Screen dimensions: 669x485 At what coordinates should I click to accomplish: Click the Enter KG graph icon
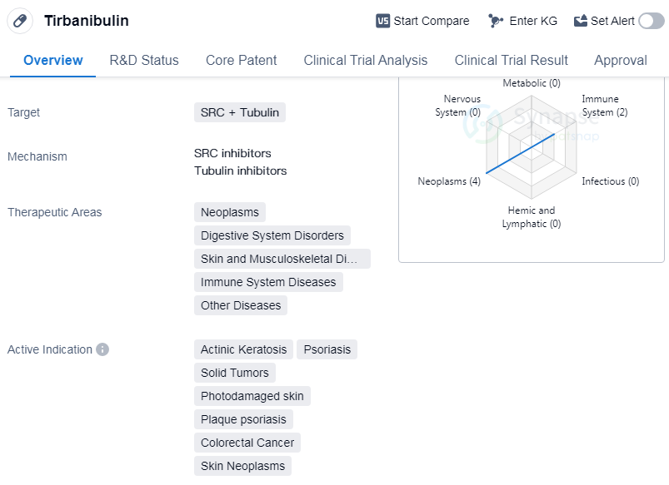496,21
